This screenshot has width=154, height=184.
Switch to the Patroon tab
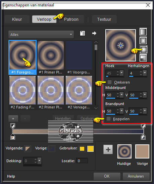coord(71,19)
